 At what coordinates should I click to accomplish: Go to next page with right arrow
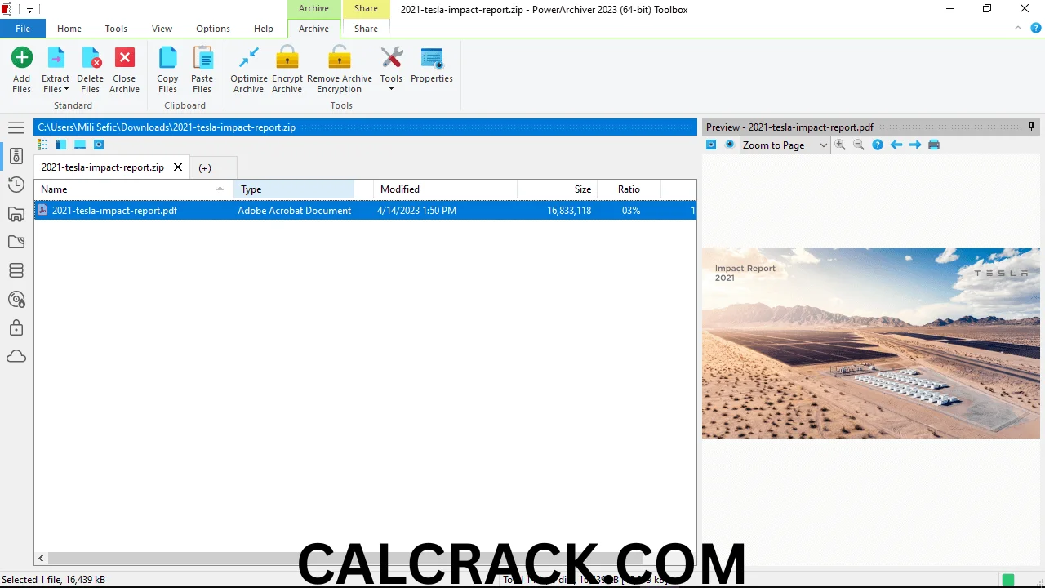[915, 145]
